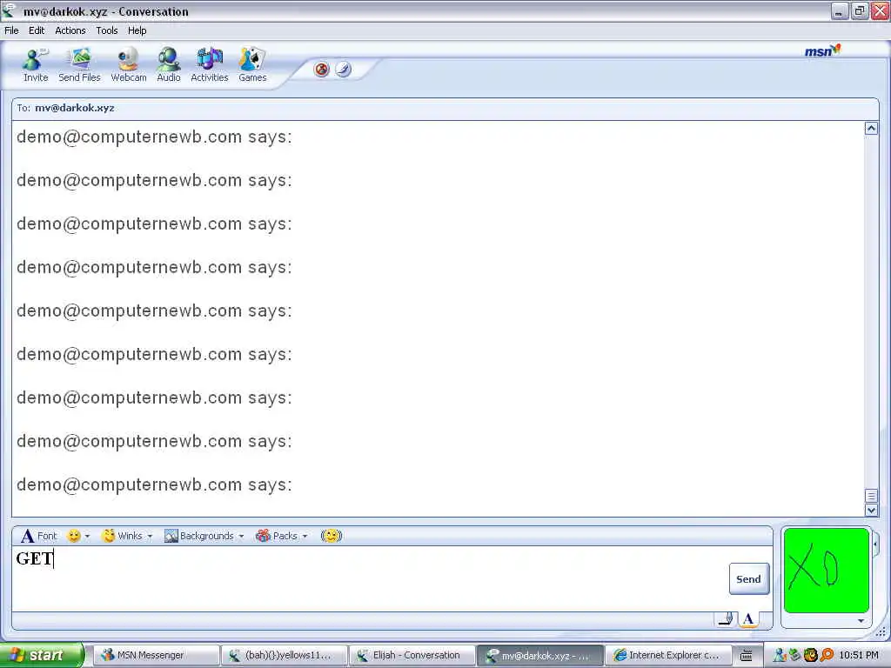Image resolution: width=891 pixels, height=668 pixels.
Task: Open the Packs menu
Action: (277, 536)
